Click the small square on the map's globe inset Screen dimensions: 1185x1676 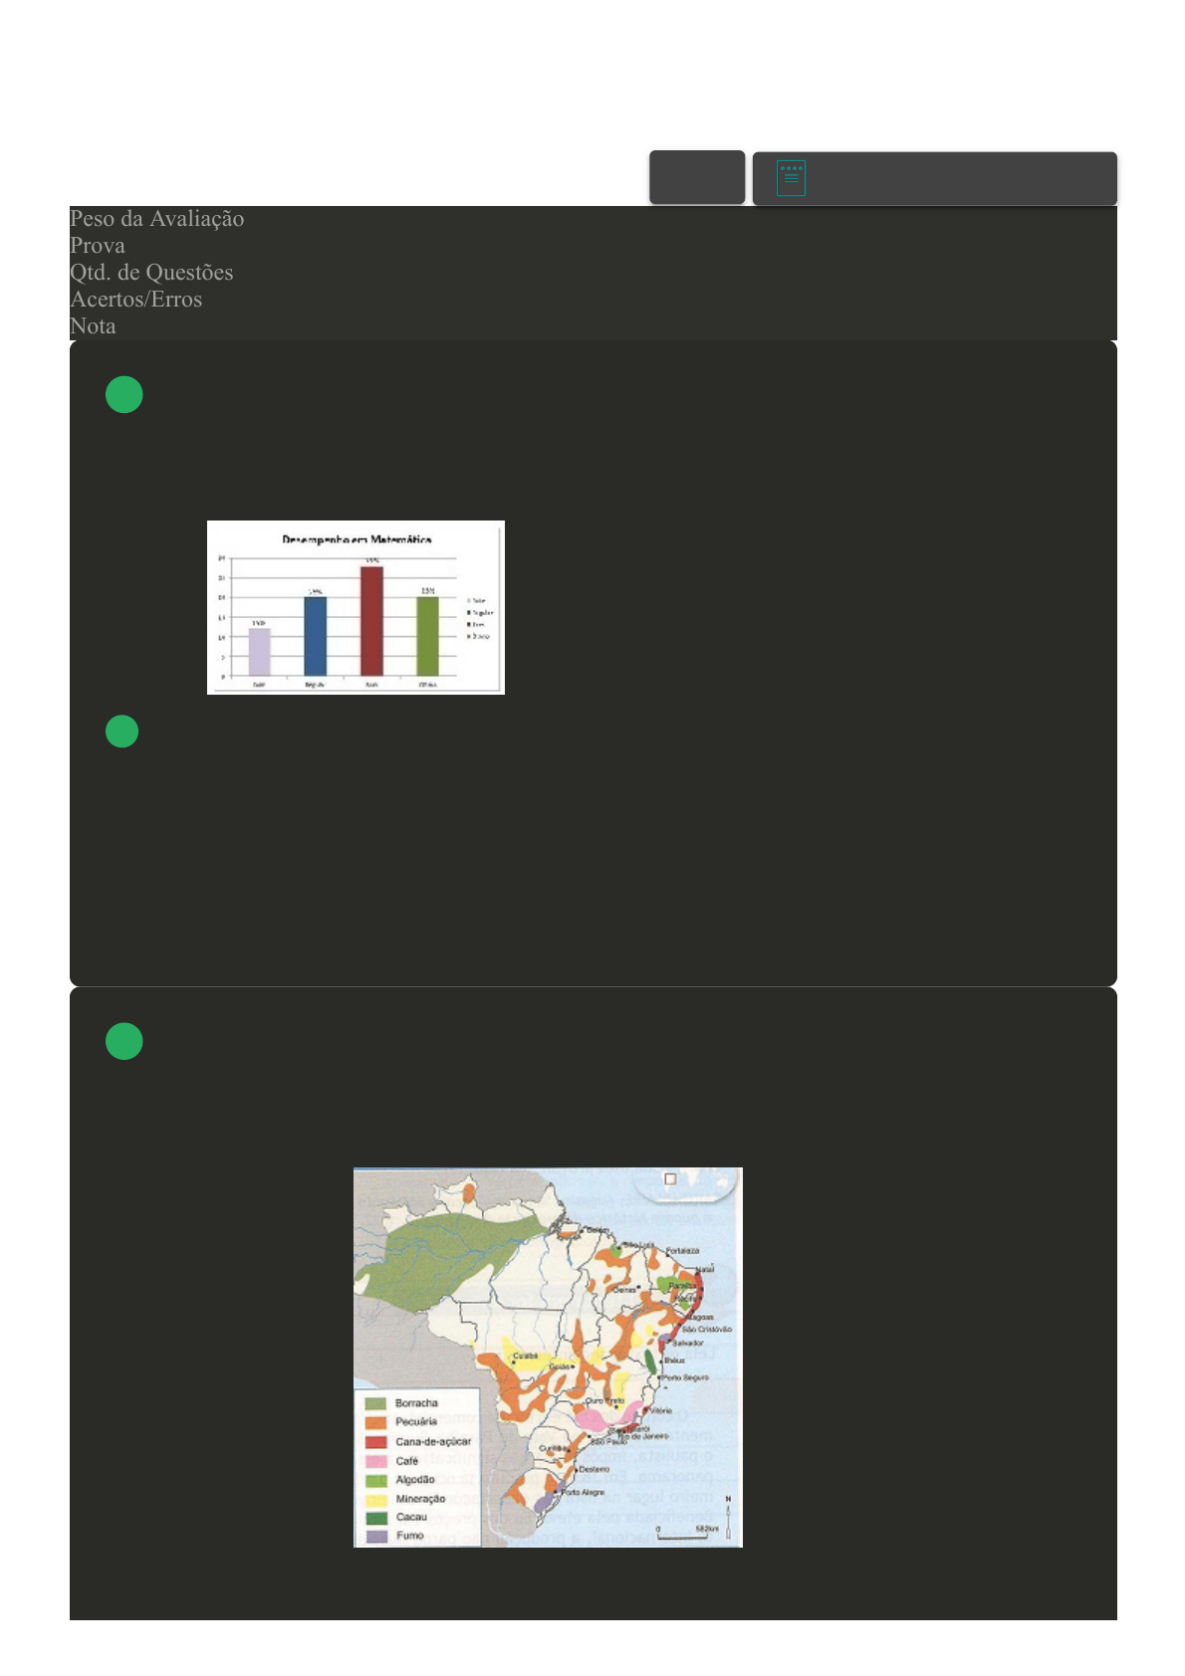pos(670,1179)
